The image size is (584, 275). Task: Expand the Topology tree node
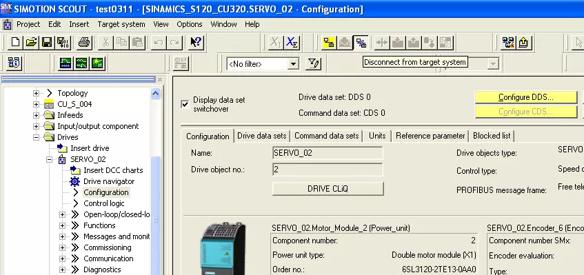(36, 94)
